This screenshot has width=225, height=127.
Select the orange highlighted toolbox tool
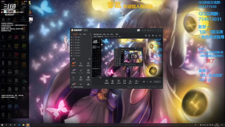pyautogui.click(x=73, y=64)
